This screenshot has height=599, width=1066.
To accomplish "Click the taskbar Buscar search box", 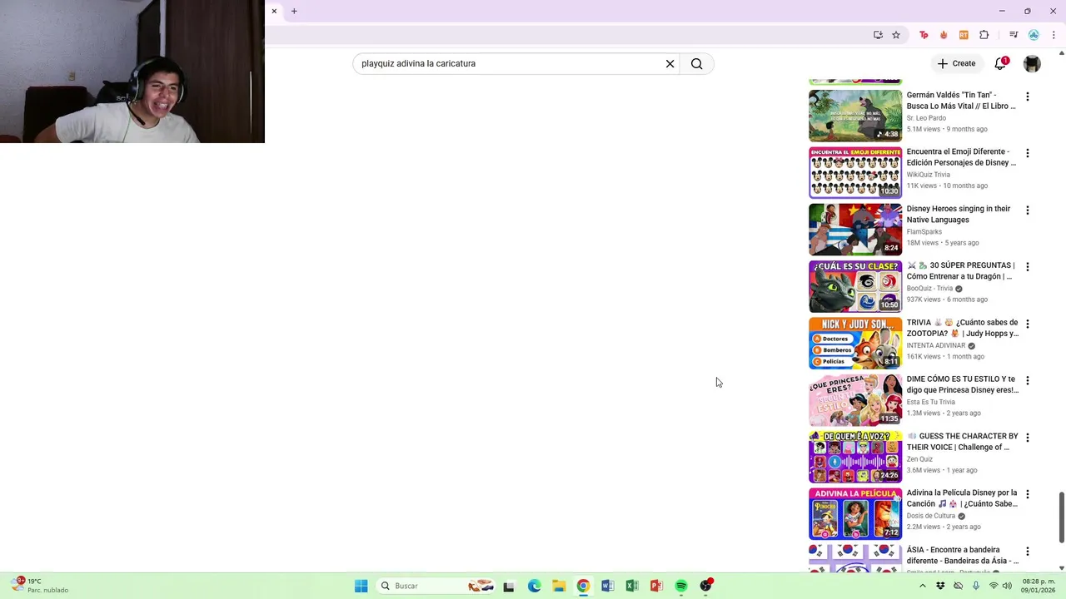I will pyautogui.click(x=436, y=586).
